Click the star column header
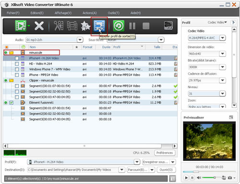Screen dimensions: 240x184 [77, 47]
